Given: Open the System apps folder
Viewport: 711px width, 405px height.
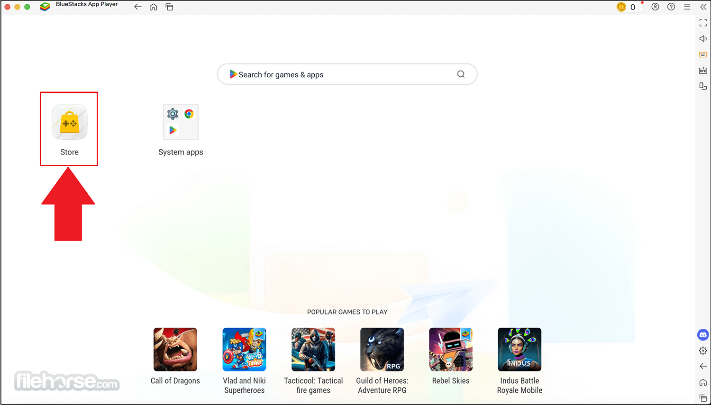Looking at the screenshot, I should 181,122.
